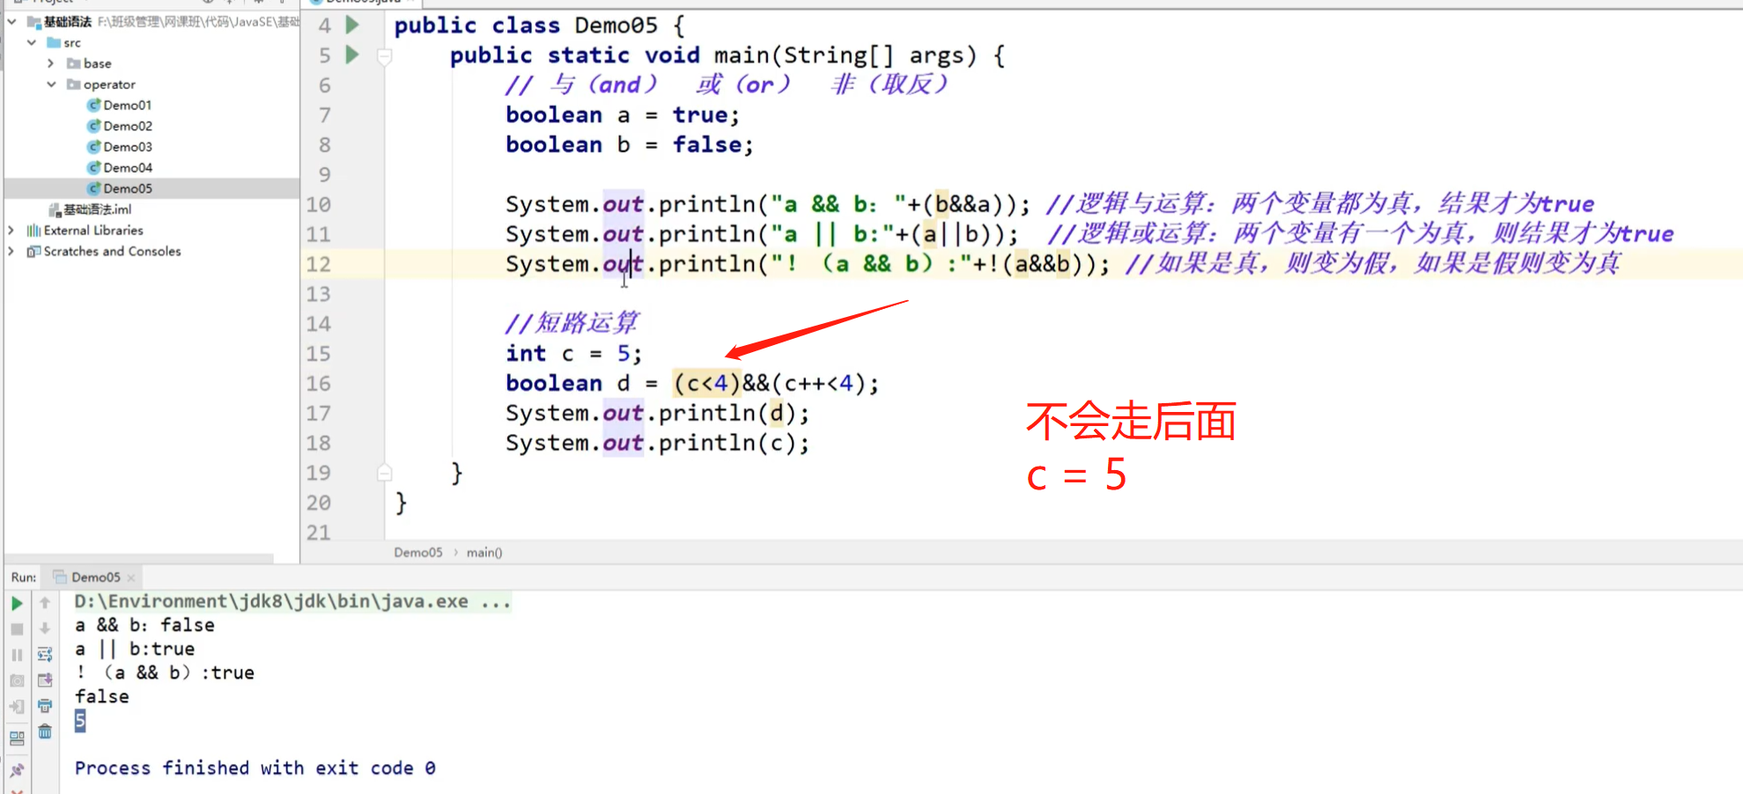This screenshot has width=1743, height=794.
Task: Toggle soft-wrap in the console
Action: click(45, 654)
